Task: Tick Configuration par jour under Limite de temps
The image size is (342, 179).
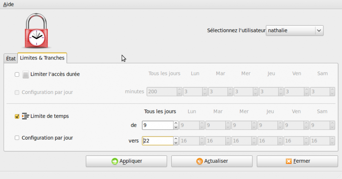Action: coord(17,138)
